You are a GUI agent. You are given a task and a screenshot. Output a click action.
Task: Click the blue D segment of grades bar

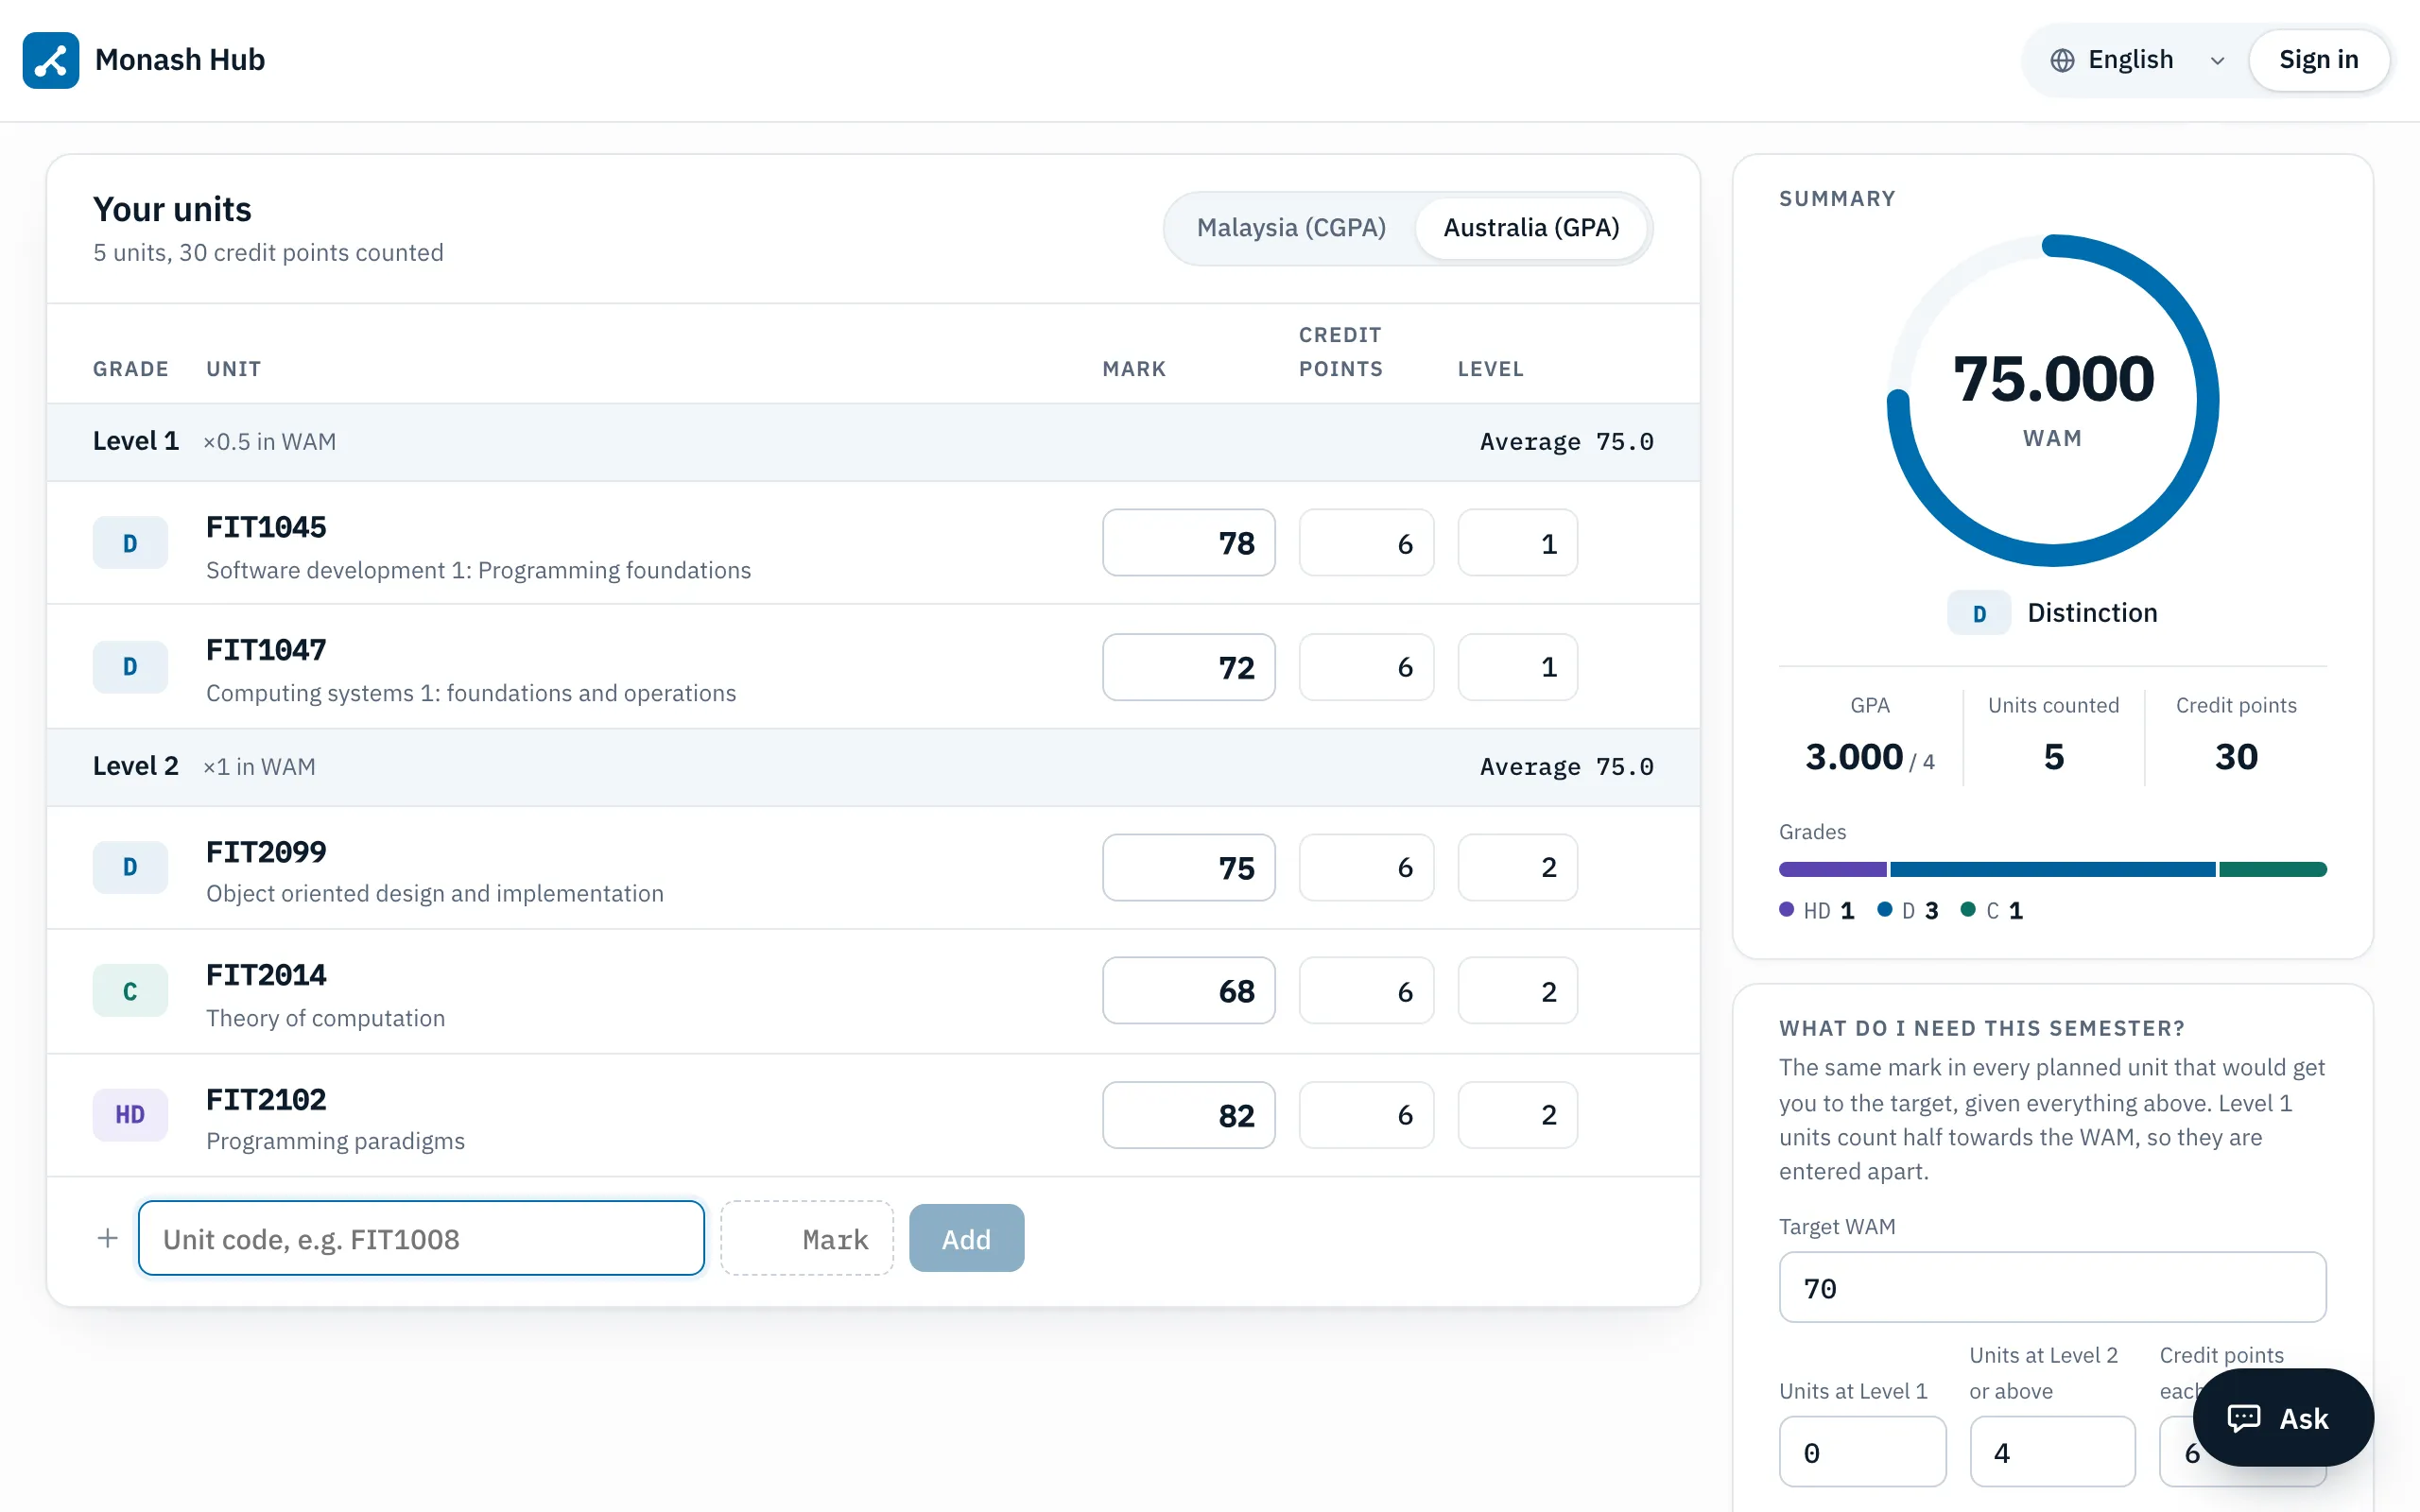click(2053, 869)
